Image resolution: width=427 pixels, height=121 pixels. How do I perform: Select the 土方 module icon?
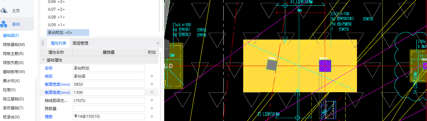(x=4, y=11)
